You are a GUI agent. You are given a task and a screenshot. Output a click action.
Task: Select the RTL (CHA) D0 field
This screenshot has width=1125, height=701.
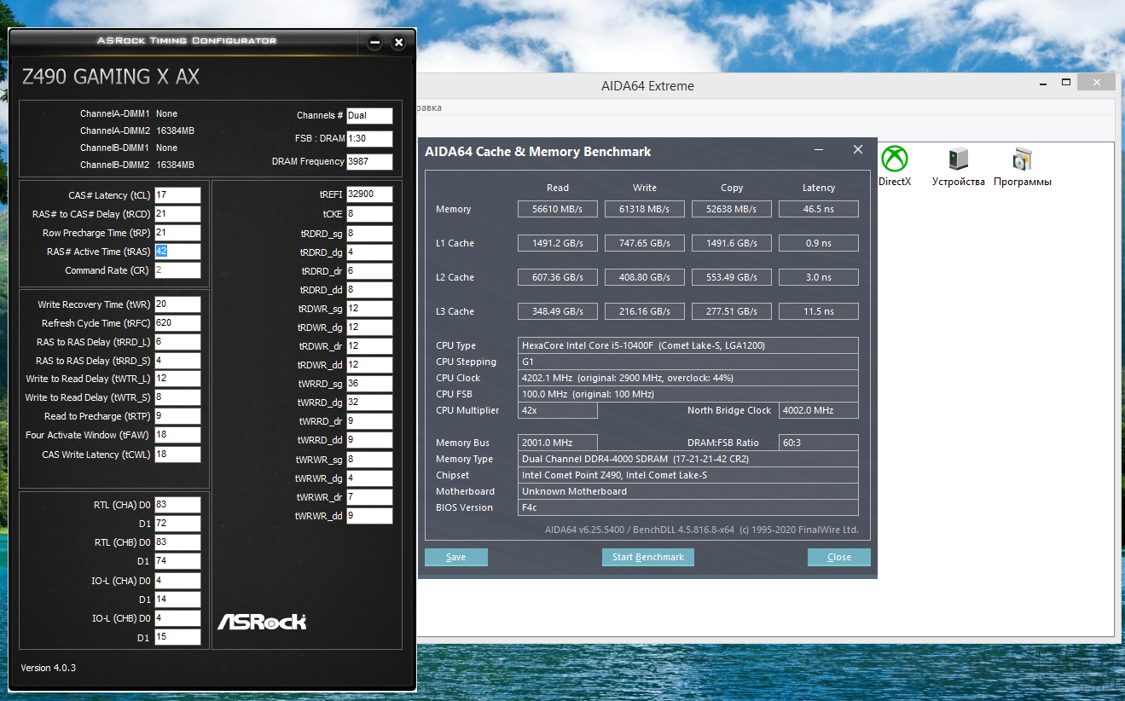[177, 505]
